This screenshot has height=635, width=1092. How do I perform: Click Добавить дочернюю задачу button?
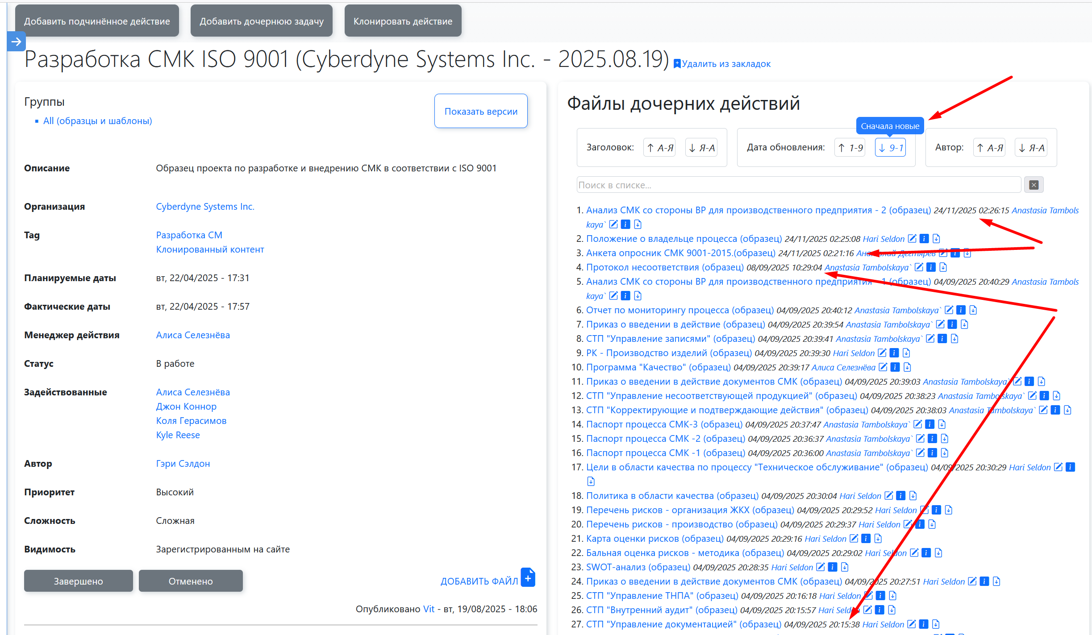click(x=262, y=21)
